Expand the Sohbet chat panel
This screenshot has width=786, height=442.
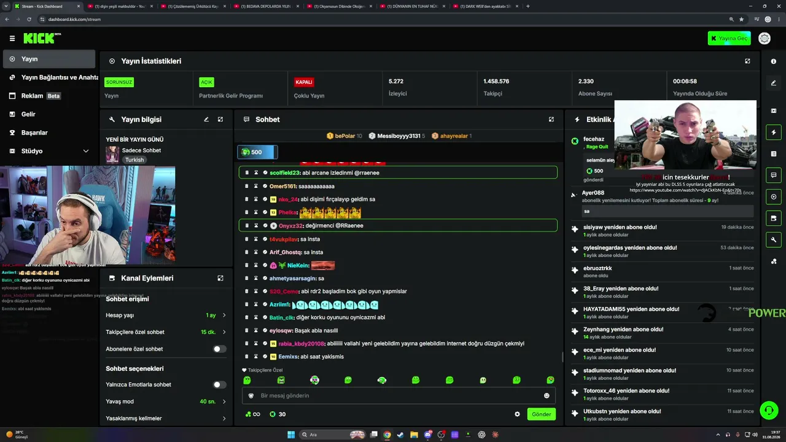pyautogui.click(x=551, y=120)
